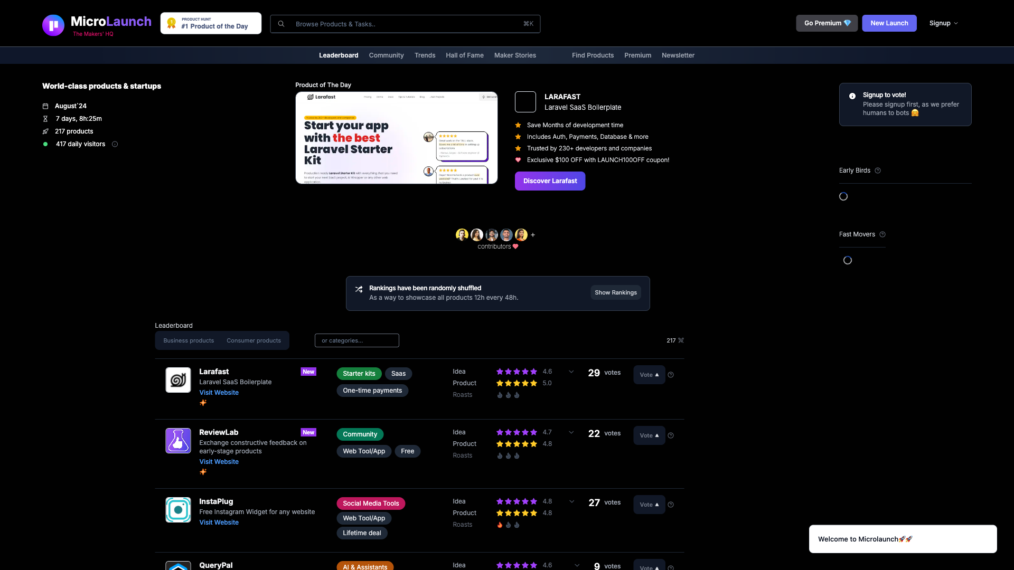Click the help icon next to Fast Movers

[x=882, y=234]
